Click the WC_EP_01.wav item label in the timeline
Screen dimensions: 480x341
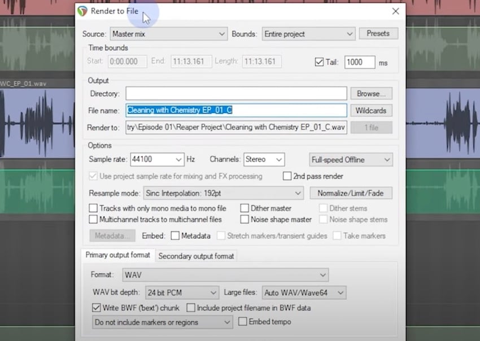point(23,84)
